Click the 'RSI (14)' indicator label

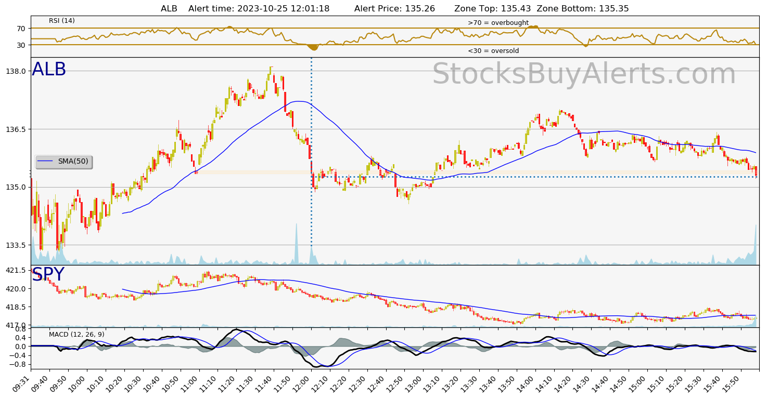(62, 21)
